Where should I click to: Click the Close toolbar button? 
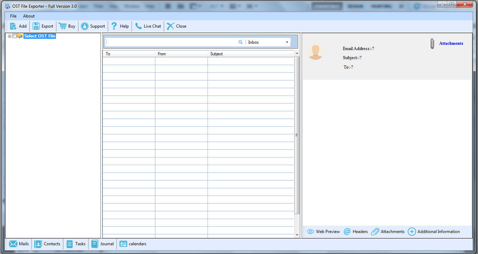[x=170, y=26]
